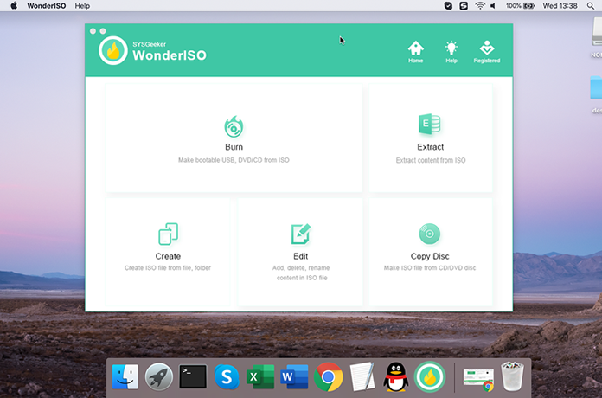Click the volume icon in menu bar
The width and height of the screenshot is (602, 398).
pyautogui.click(x=493, y=6)
